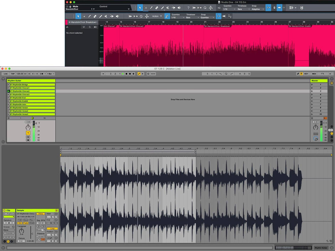Click the Rhythm Guitar track activator button
This screenshot has width=335, height=251.
[x=28, y=133]
